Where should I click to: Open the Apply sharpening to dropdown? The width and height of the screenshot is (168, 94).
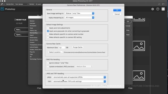(x=80, y=17)
